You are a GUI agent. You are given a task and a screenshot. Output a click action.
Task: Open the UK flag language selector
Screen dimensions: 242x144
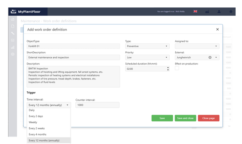coord(196,11)
